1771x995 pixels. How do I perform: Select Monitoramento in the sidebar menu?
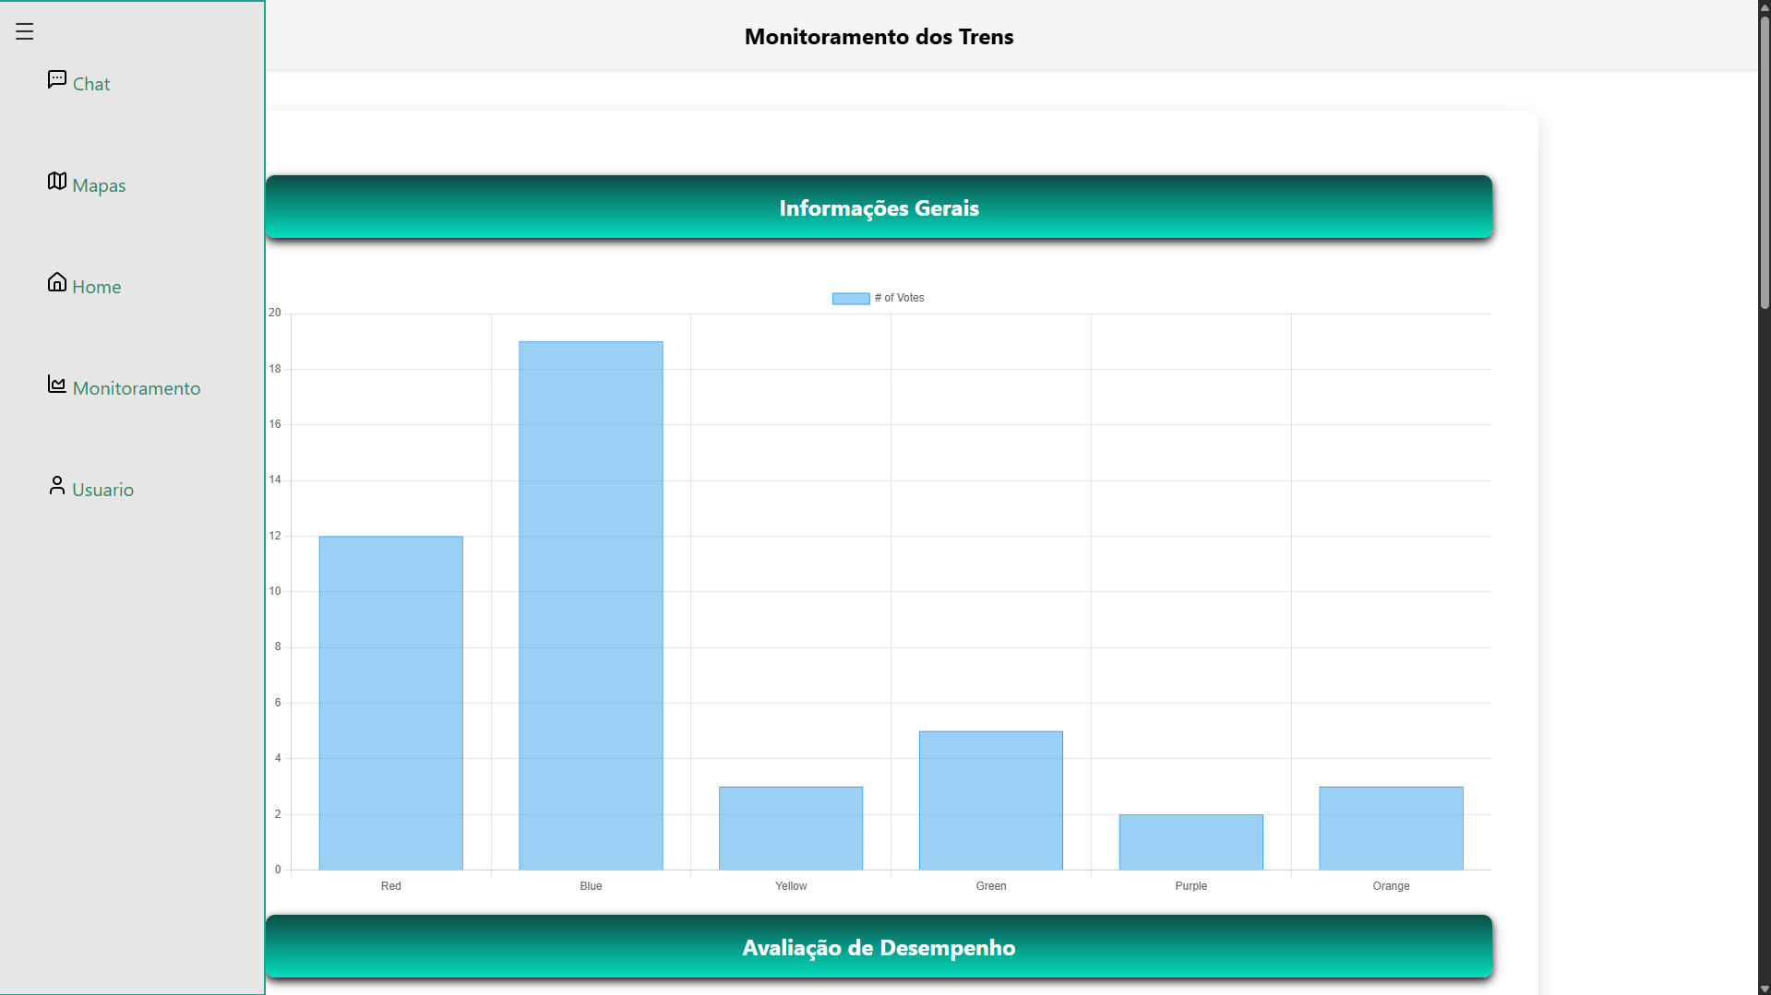pyautogui.click(x=137, y=388)
